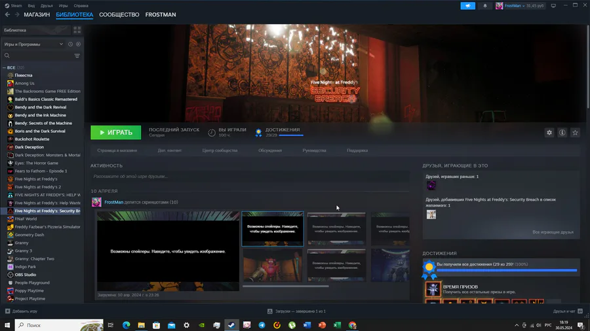Click Добавить игру button
The image size is (590, 331).
coord(21,311)
